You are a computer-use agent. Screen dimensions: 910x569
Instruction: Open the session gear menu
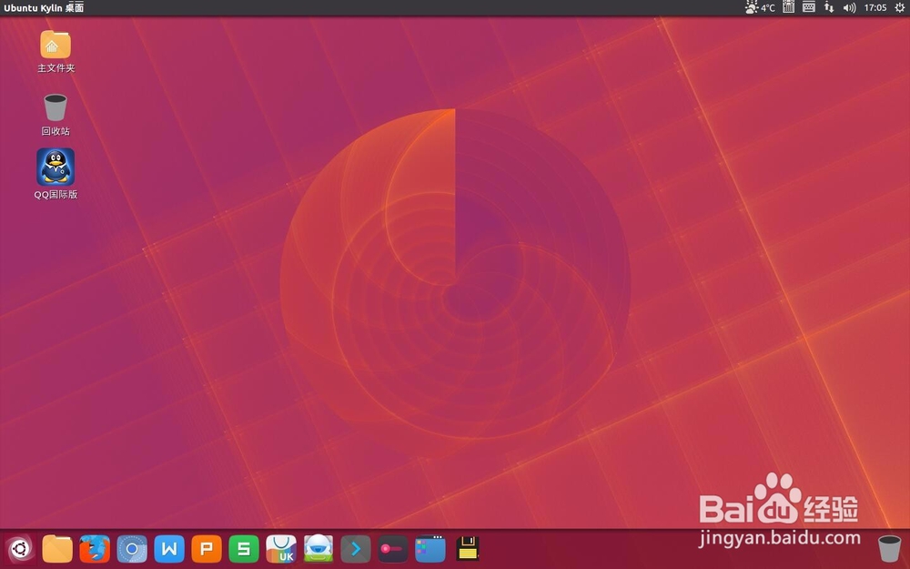point(900,7)
